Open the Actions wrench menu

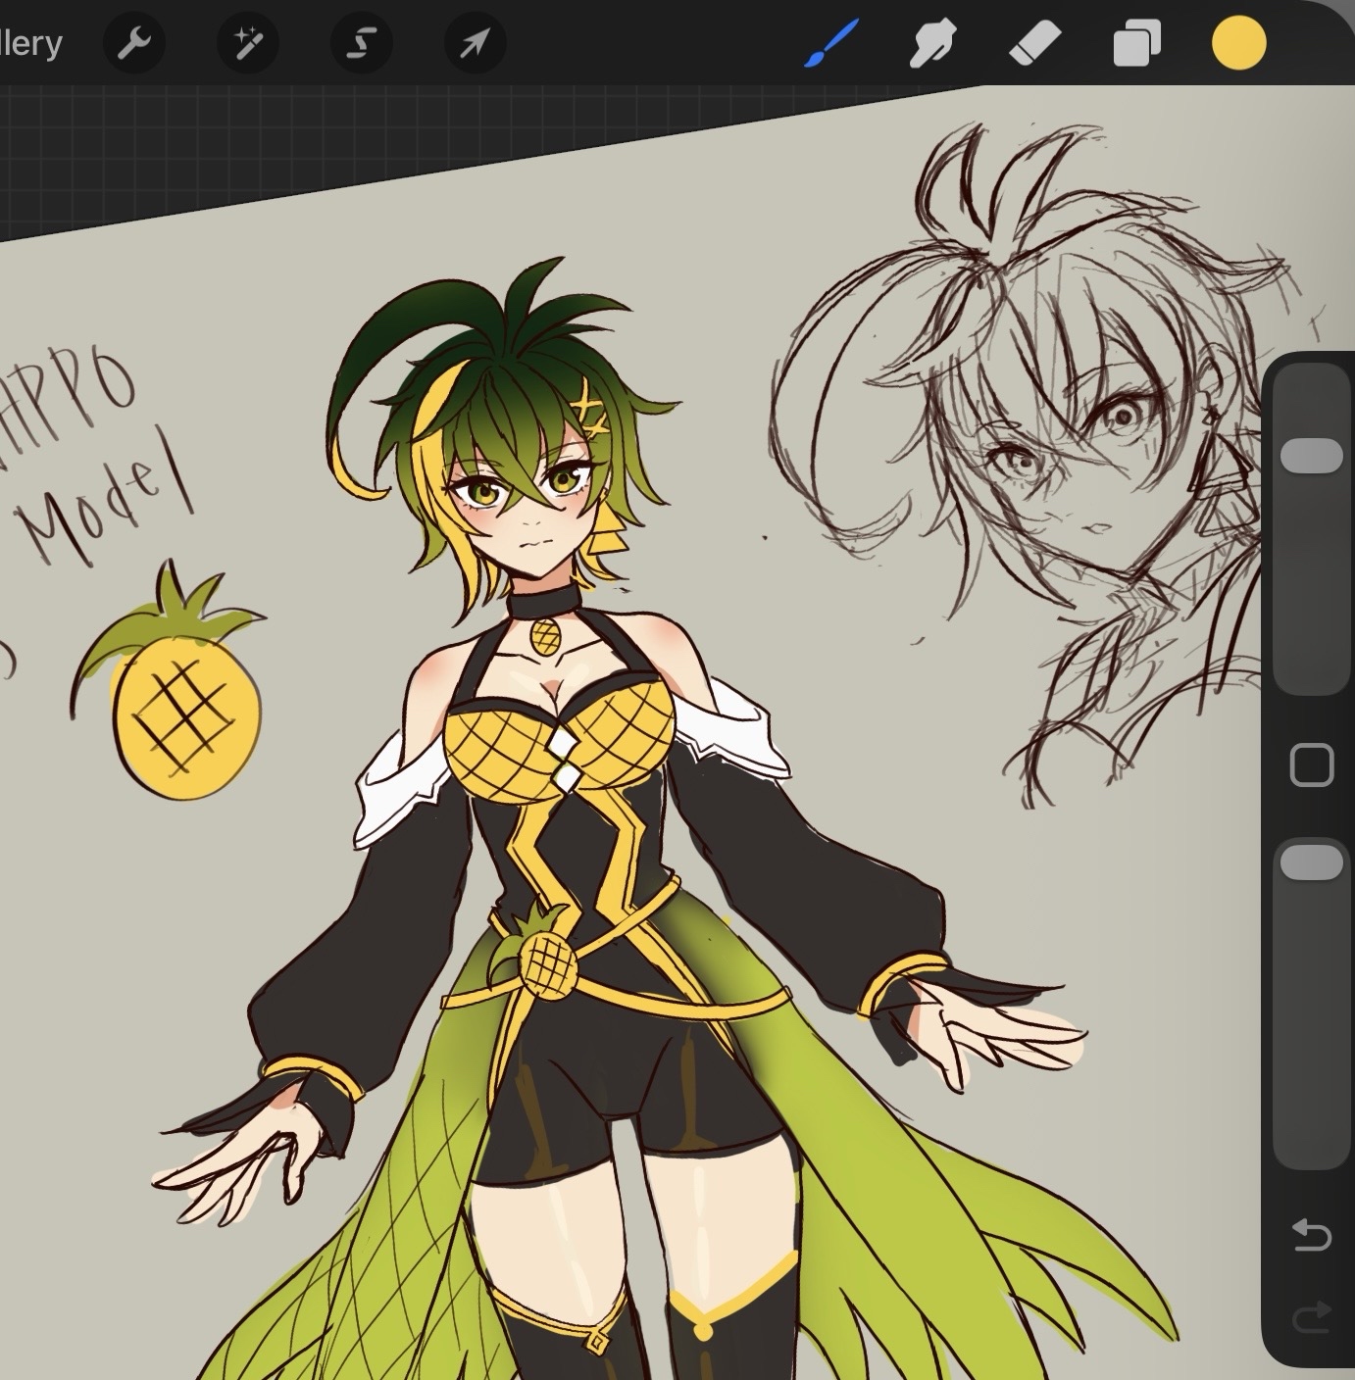click(x=134, y=44)
